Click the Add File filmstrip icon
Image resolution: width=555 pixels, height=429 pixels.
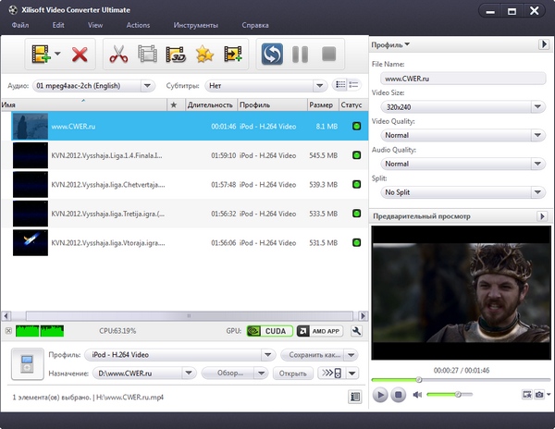point(40,55)
